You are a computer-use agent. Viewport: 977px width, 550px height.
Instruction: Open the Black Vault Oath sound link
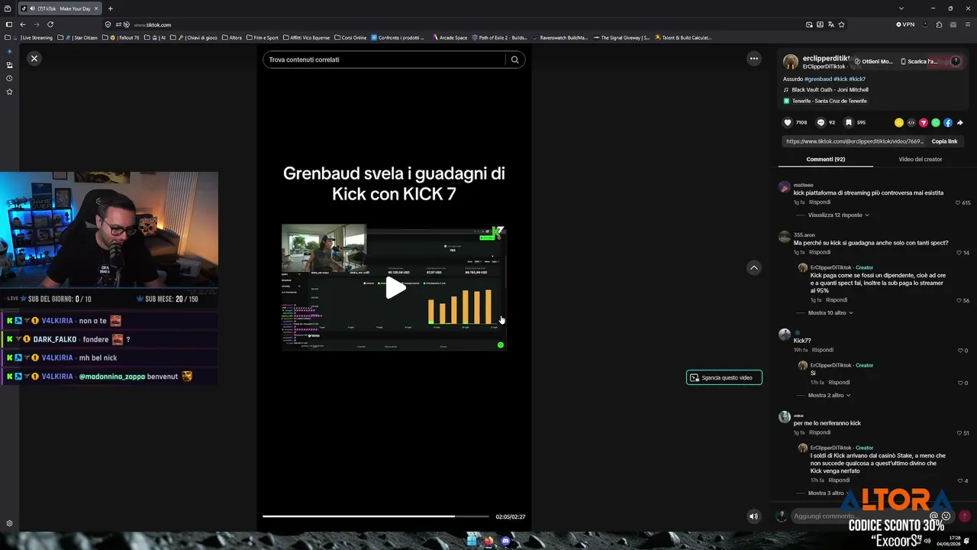point(830,90)
